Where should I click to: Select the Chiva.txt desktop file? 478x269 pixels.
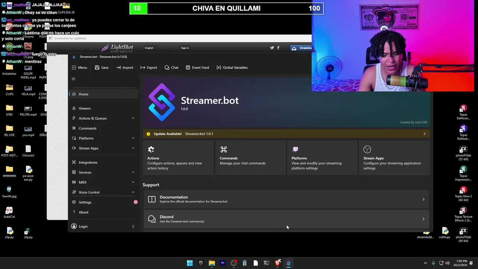pos(28,151)
